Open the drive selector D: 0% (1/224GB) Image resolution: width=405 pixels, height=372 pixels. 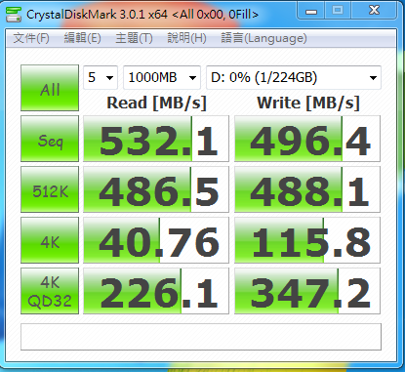[294, 77]
